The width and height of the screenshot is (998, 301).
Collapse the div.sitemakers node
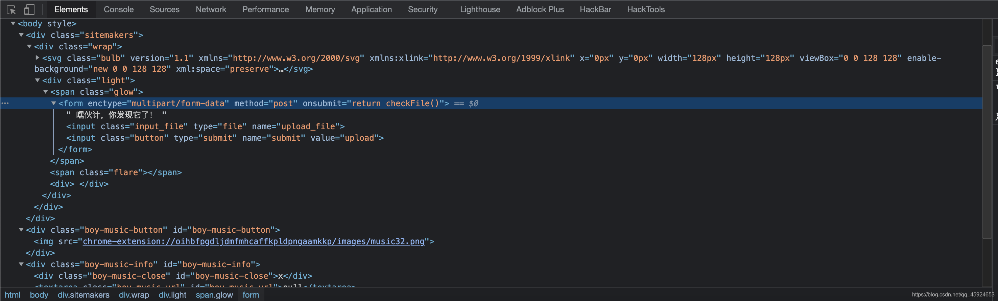tap(21, 35)
